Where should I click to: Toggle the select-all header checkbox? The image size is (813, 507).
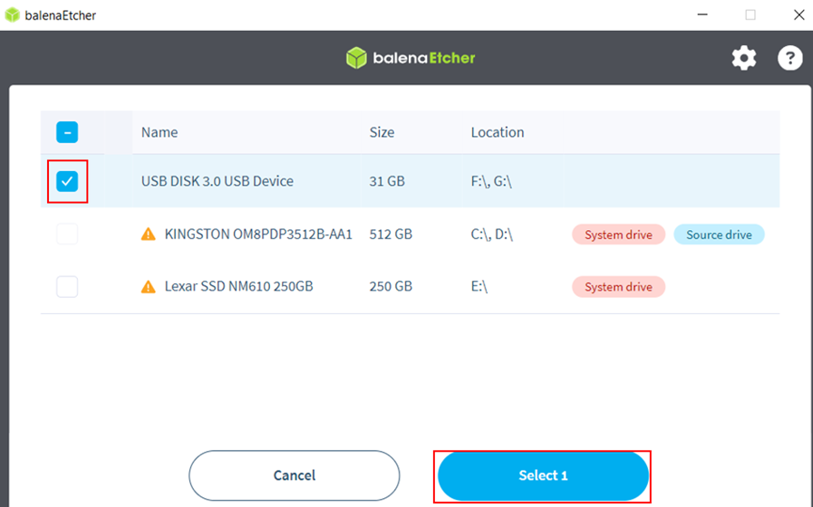point(67,132)
